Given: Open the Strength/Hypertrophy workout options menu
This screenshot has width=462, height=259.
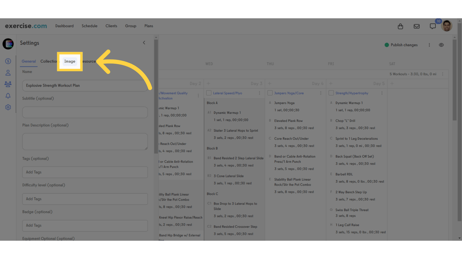Looking at the screenshot, I should tap(382, 93).
